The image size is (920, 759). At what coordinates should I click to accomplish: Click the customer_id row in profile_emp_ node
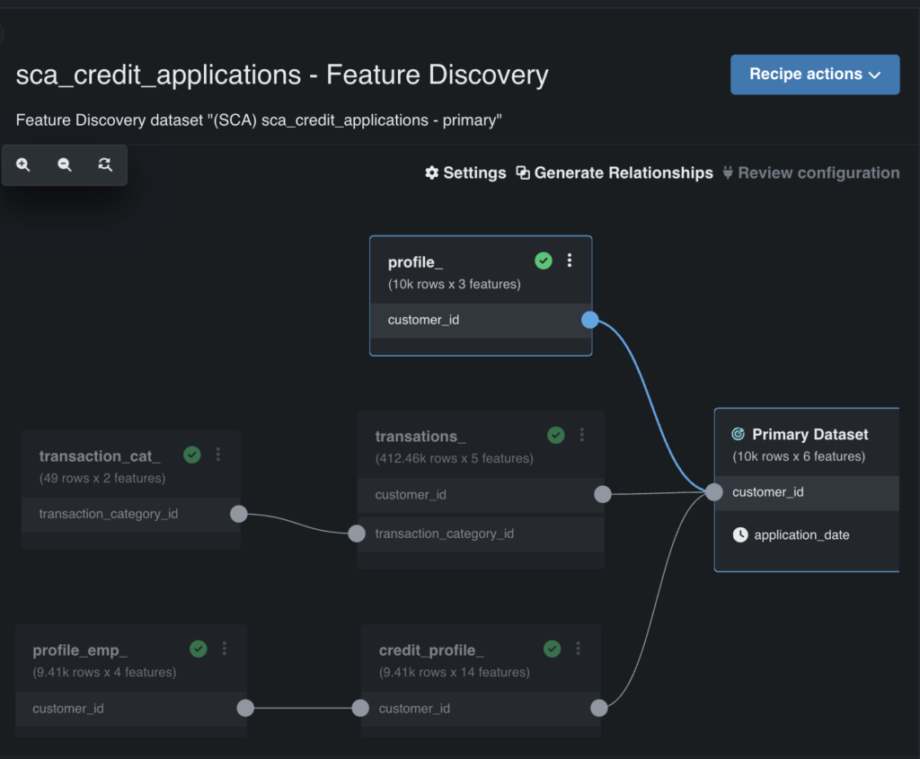pos(131,709)
